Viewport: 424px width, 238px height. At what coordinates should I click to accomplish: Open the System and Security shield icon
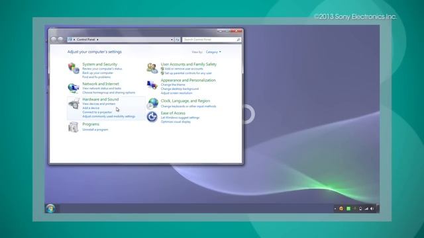(74, 68)
